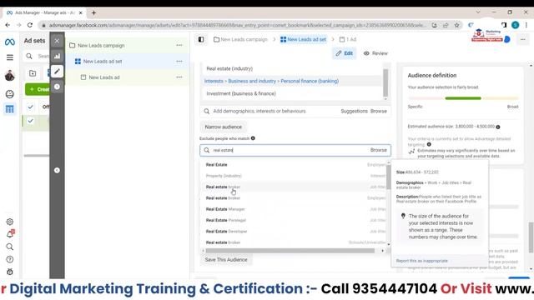Open the history clock icon in dark strip
Viewport: 534px width, 300px height.
click(57, 87)
